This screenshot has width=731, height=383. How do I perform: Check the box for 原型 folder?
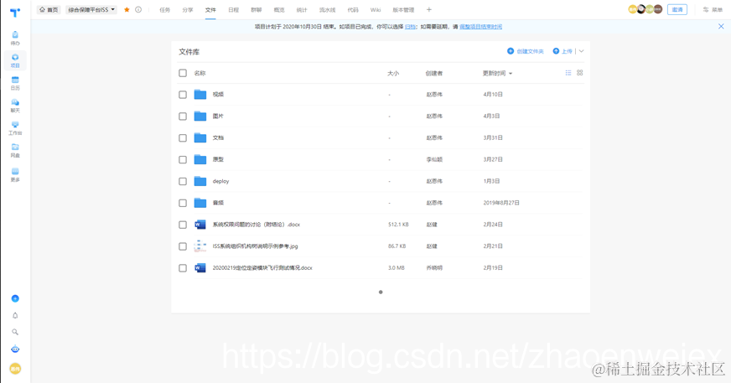(x=183, y=160)
